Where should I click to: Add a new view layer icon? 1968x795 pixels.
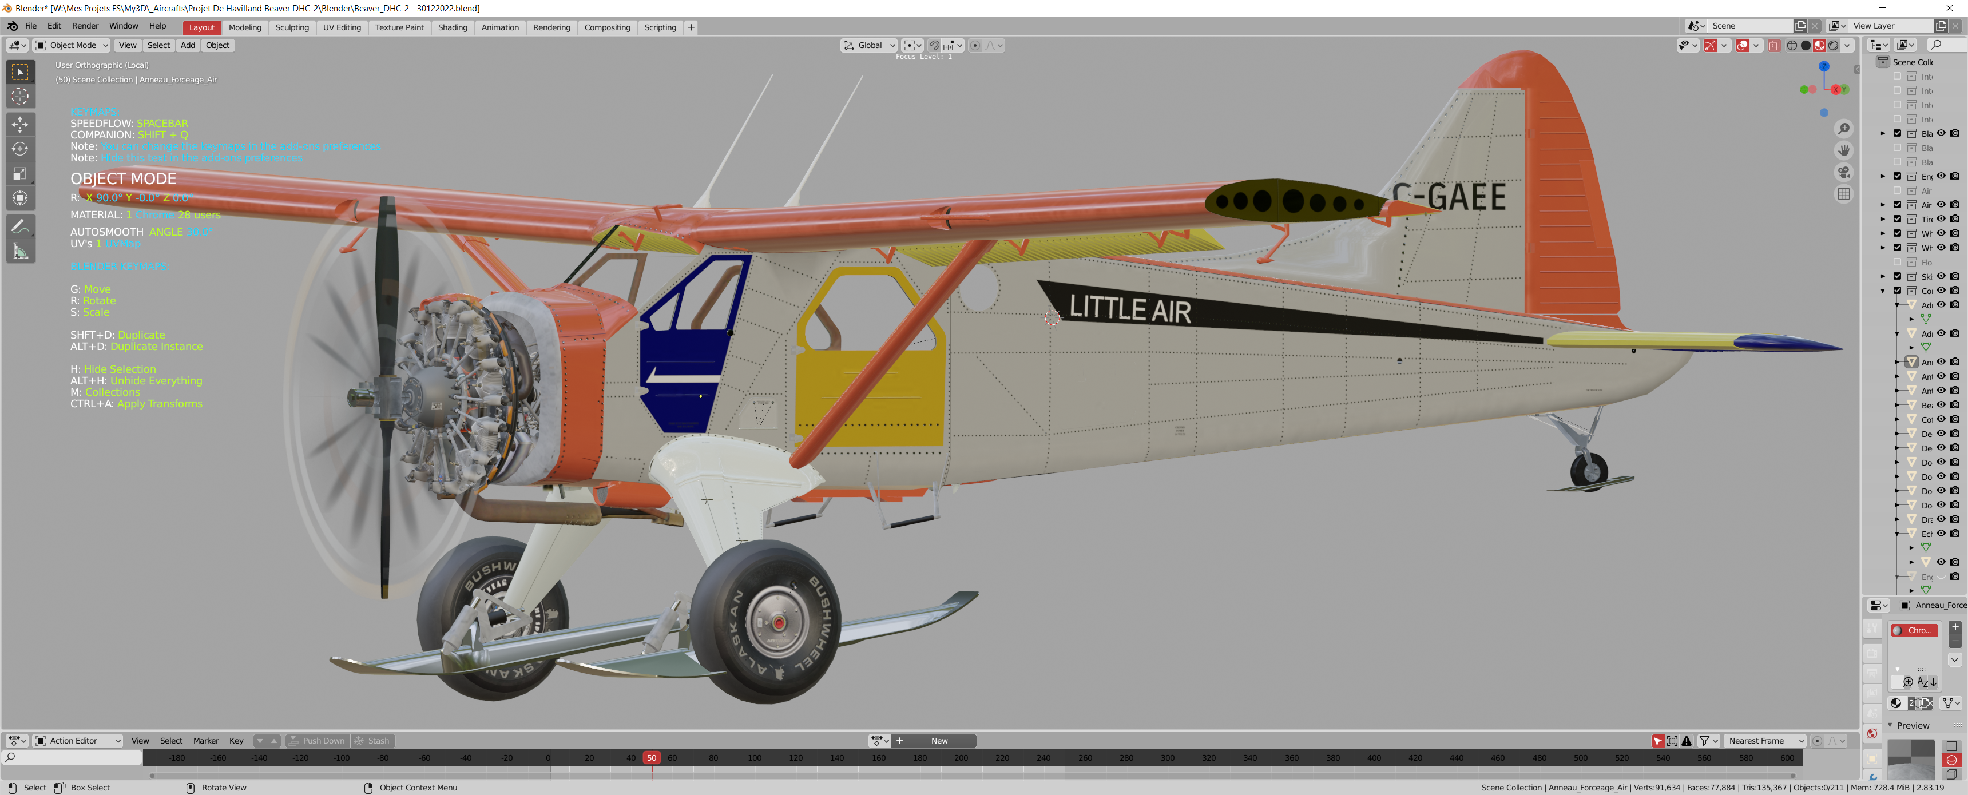coord(1941,26)
